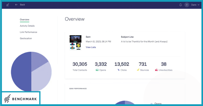
Task: Click the user avatar circle D
Action: coord(187,5)
